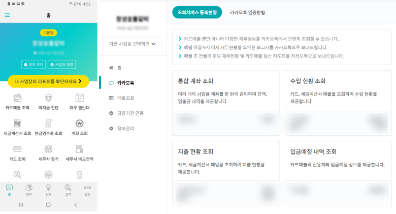Open the hamburger menu in mobile app
Screen dimensions: 396x214
point(7,15)
